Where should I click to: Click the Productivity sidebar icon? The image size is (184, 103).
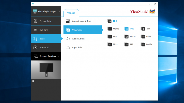(35, 21)
